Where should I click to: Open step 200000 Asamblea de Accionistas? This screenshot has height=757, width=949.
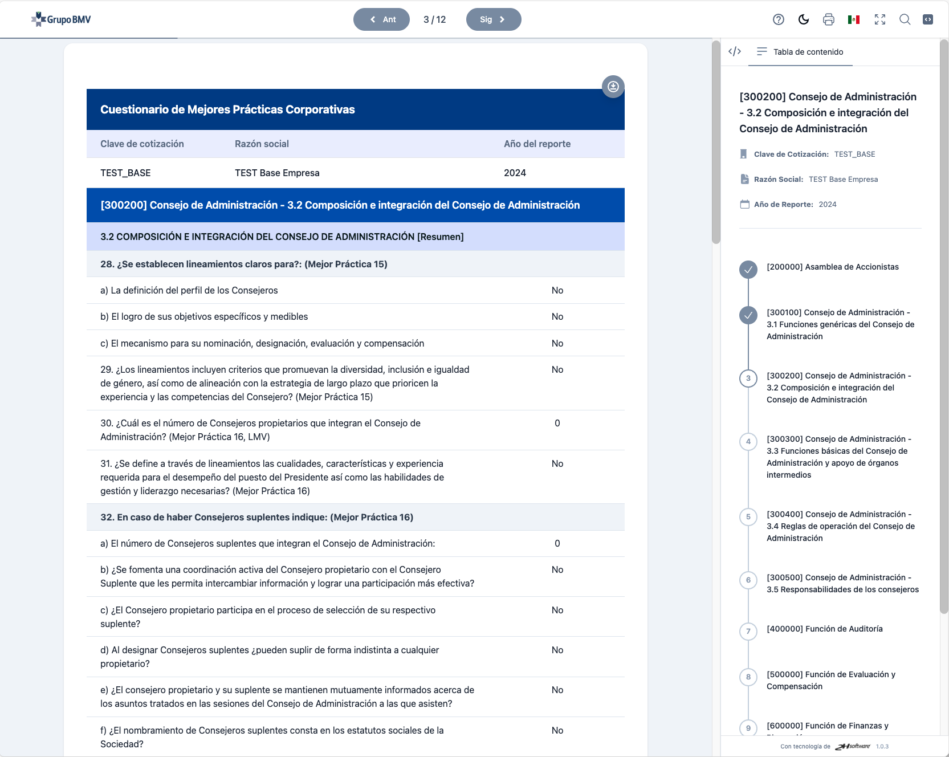pyautogui.click(x=832, y=267)
